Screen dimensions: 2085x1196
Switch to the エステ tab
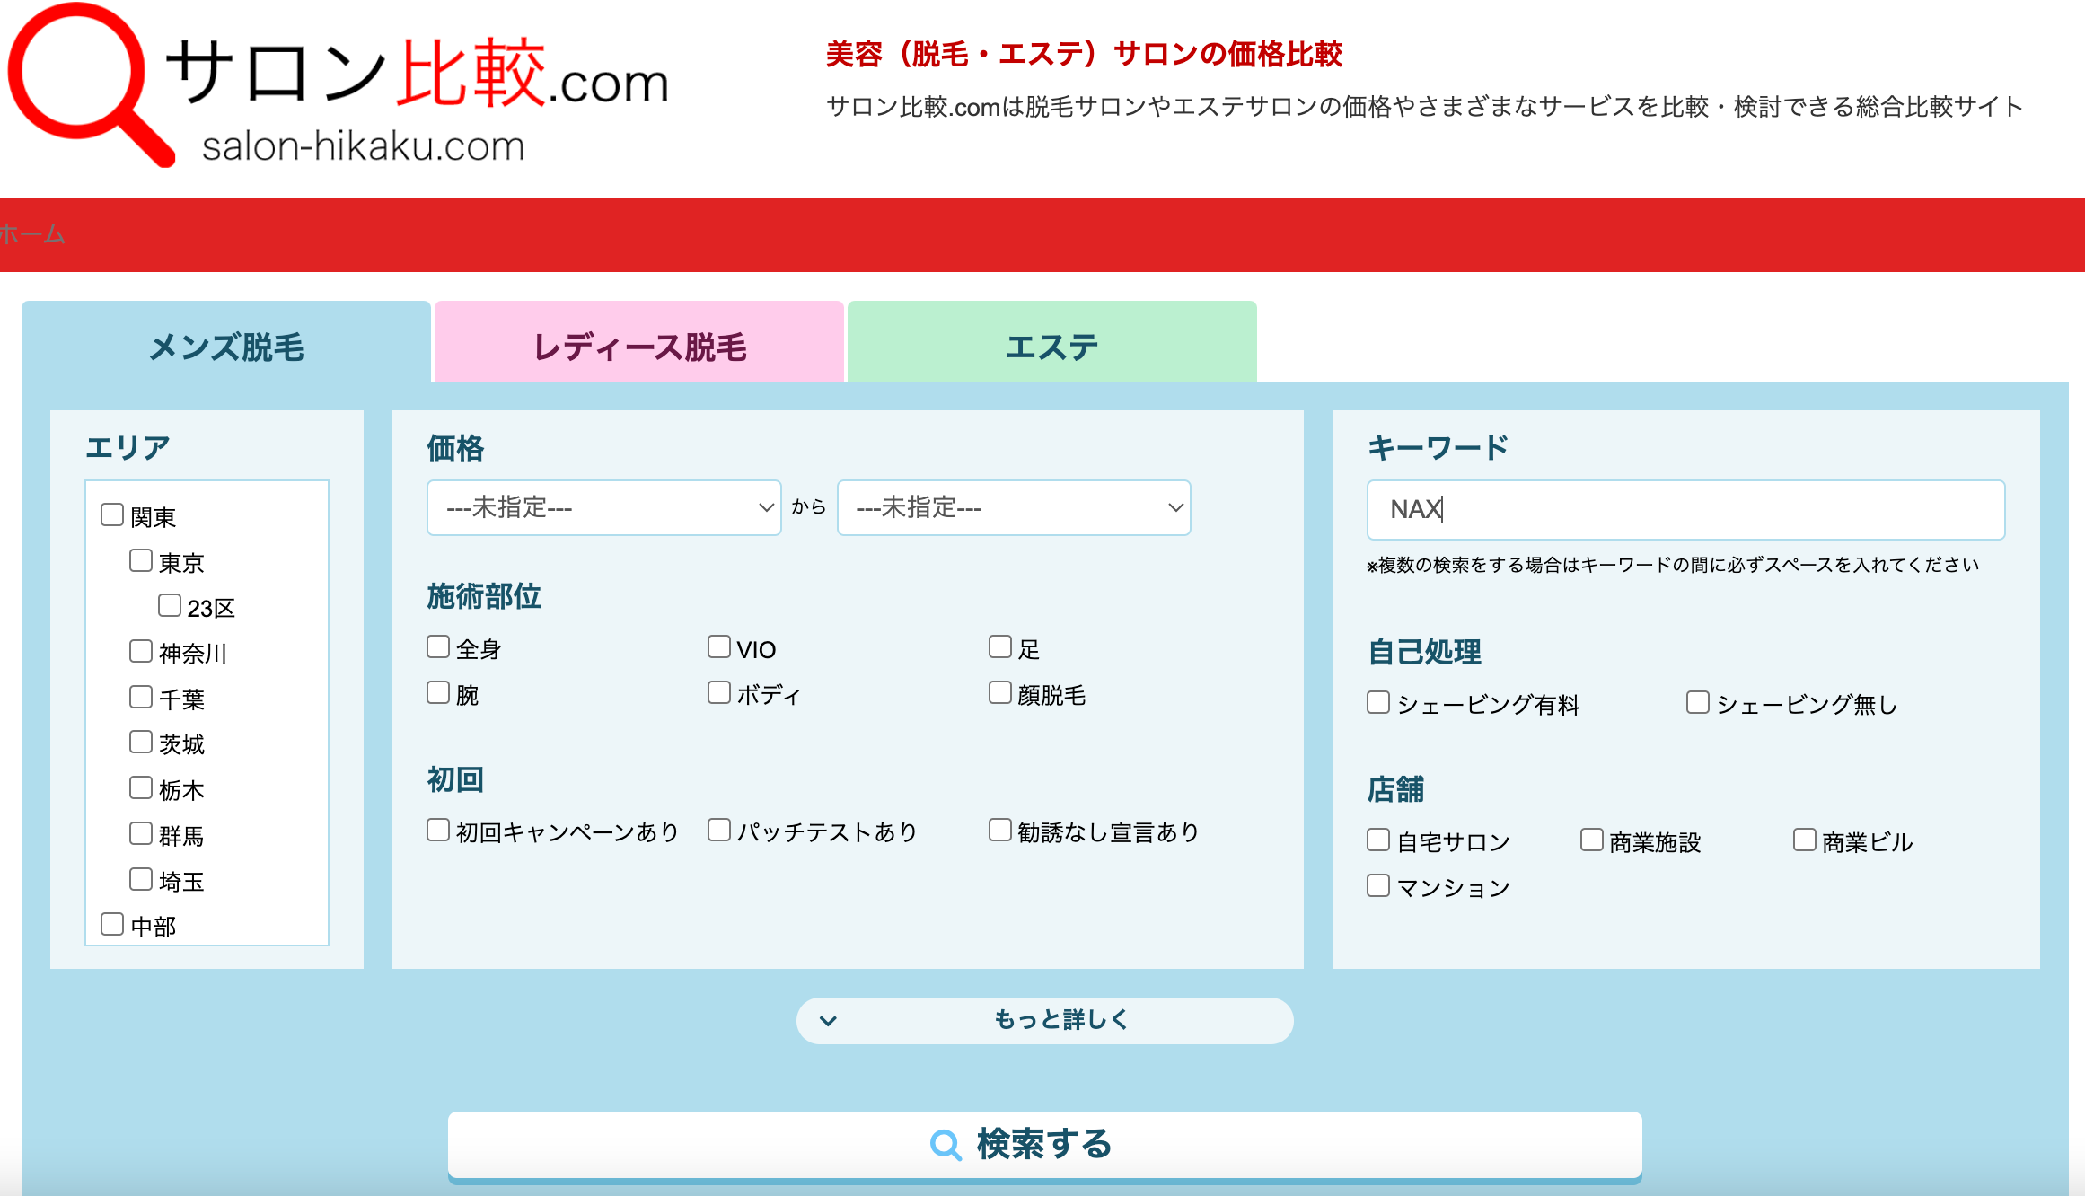(x=1051, y=346)
